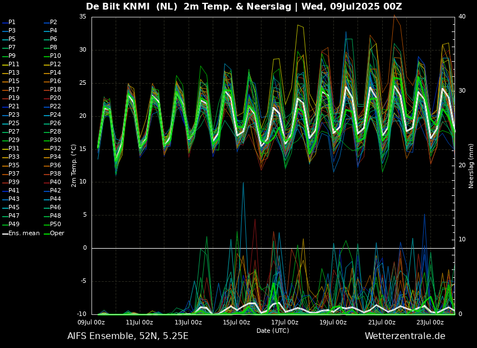477x348 pixels.
Task: Click the Date (UTC) axis title
Action: 273,331
